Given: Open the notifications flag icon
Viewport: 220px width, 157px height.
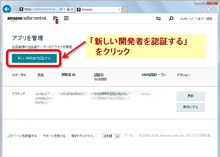Looking at the screenshot, I should pos(56,19).
